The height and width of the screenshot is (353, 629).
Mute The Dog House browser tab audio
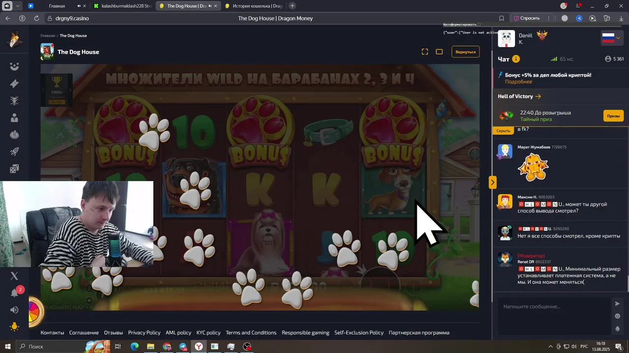tap(210, 6)
